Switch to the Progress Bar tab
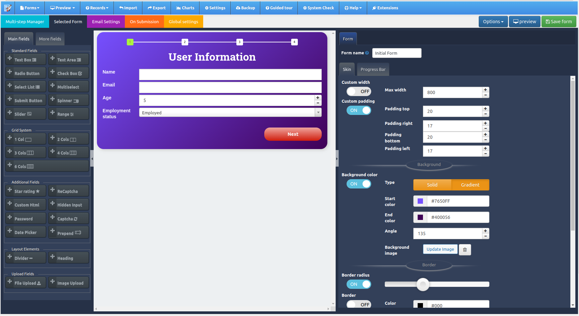Image resolution: width=579 pixels, height=316 pixels. click(373, 69)
